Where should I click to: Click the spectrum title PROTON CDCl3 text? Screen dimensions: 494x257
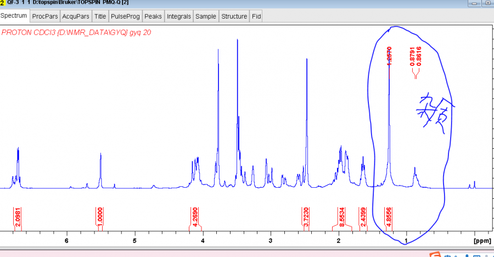point(76,32)
